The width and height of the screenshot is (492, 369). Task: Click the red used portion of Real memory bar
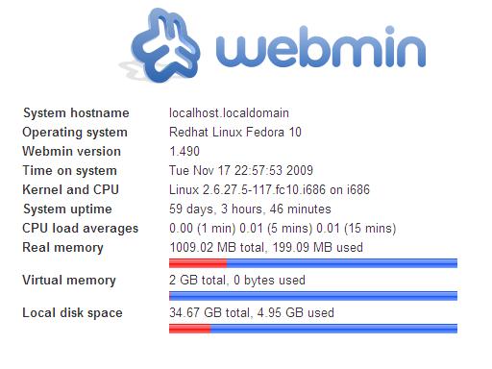pyautogui.click(x=198, y=263)
